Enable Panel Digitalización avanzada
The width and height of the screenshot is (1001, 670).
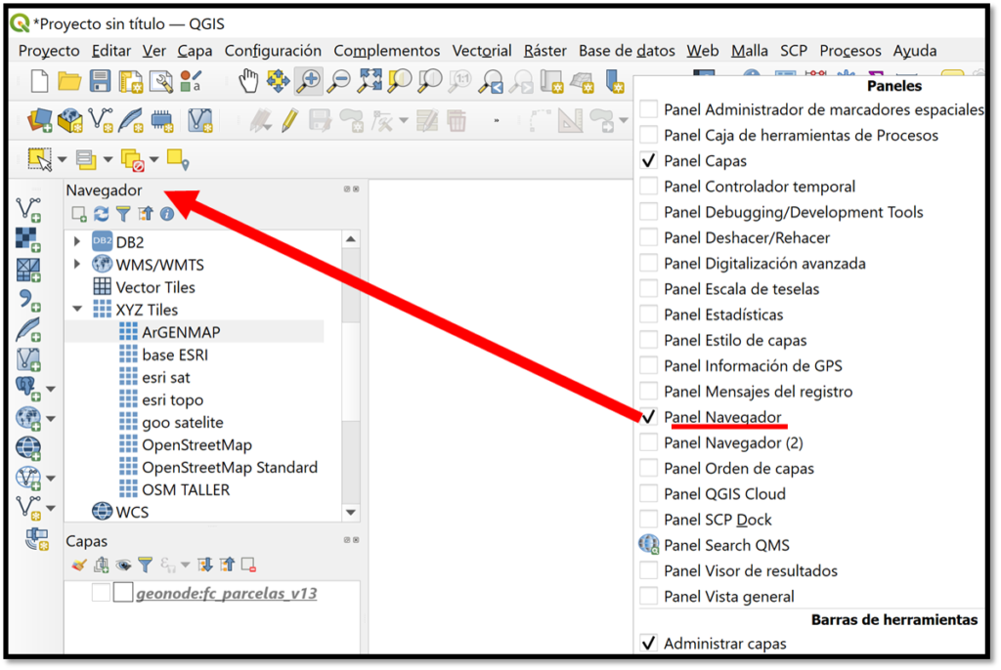(649, 263)
